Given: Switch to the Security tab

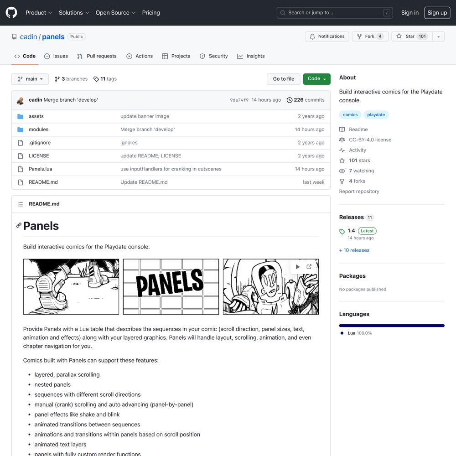Looking at the screenshot, I should tap(214, 56).
